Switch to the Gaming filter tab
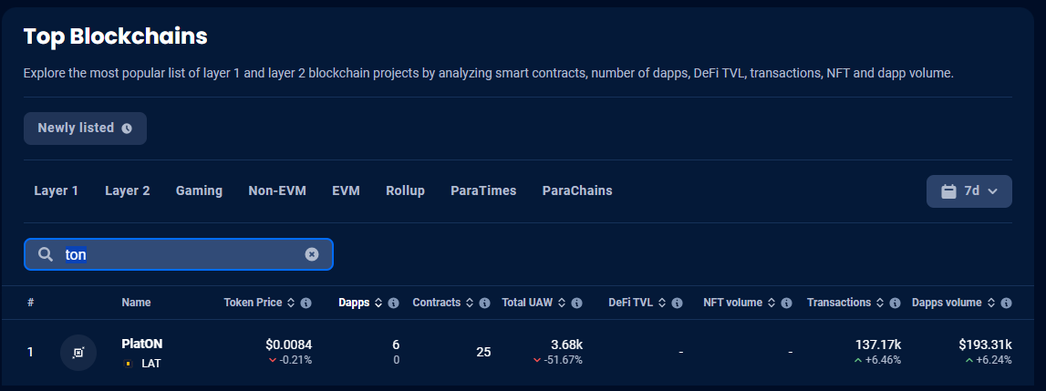Image resolution: width=1046 pixels, height=391 pixels. (199, 190)
